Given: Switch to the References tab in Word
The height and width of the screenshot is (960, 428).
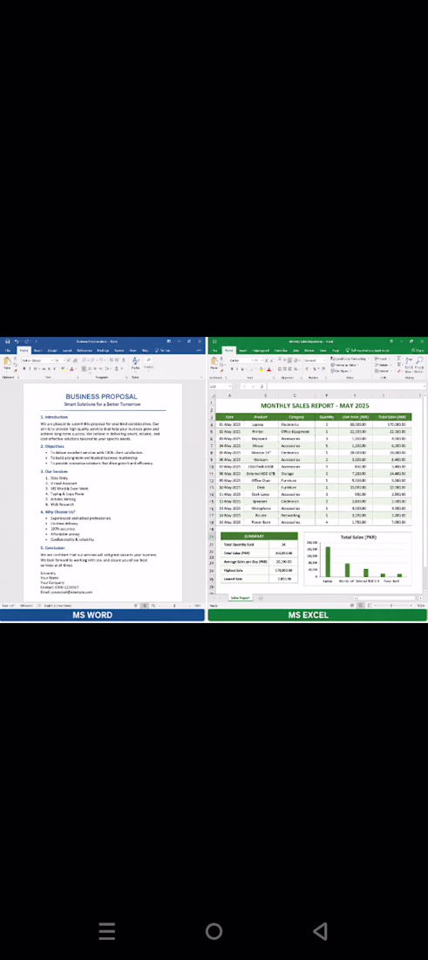Looking at the screenshot, I should point(85,350).
